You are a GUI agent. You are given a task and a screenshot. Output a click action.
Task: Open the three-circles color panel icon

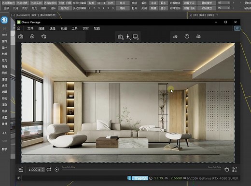32,37
